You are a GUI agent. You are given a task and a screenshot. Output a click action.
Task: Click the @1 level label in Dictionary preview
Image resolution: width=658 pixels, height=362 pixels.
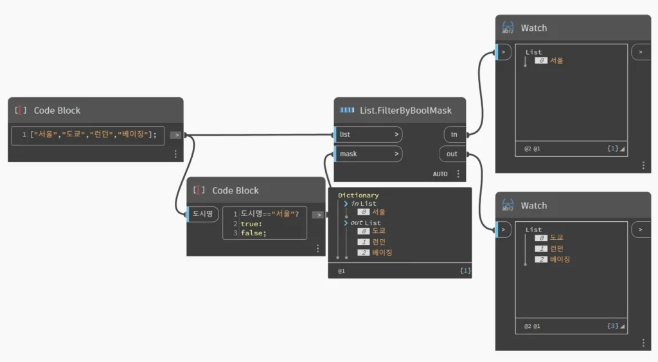[342, 271]
